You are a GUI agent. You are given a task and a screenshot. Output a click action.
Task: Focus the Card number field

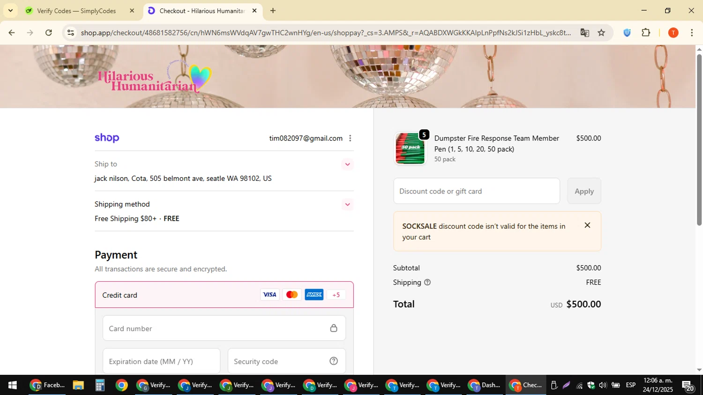click(224, 328)
